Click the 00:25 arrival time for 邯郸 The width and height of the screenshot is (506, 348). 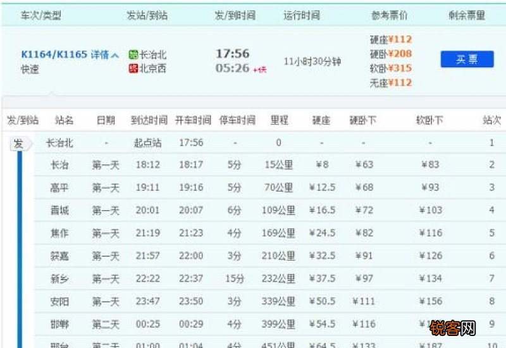pos(148,324)
